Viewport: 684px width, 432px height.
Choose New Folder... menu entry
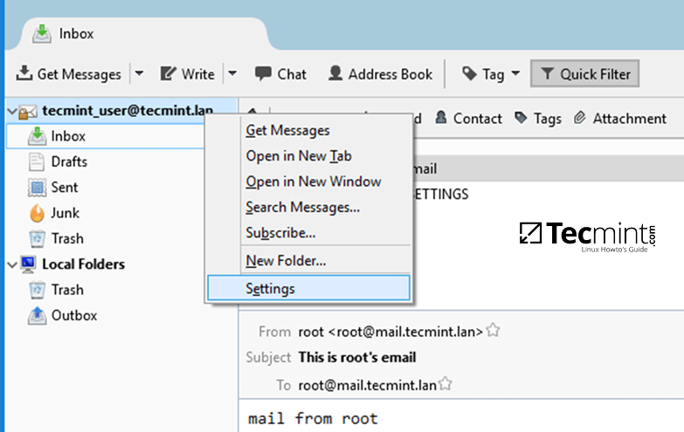pos(309,261)
